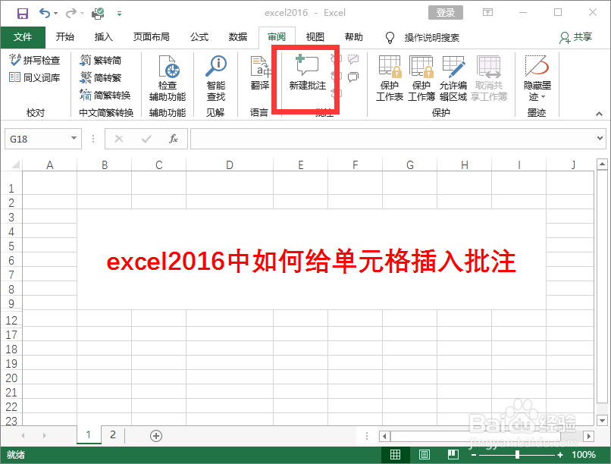Click horizontal scrollbar left arrow
The image size is (611, 464).
point(384,436)
